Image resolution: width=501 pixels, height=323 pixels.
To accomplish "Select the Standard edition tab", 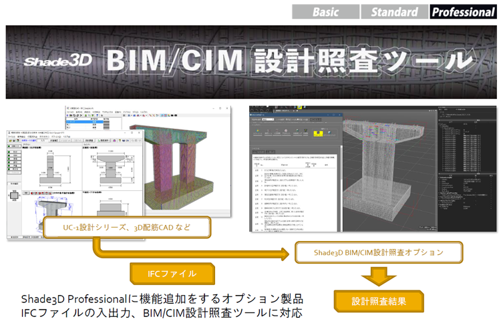I will click(x=394, y=12).
